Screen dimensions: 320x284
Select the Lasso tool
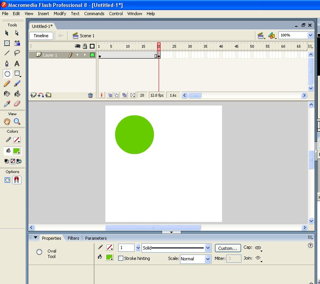pyautogui.click(x=17, y=53)
